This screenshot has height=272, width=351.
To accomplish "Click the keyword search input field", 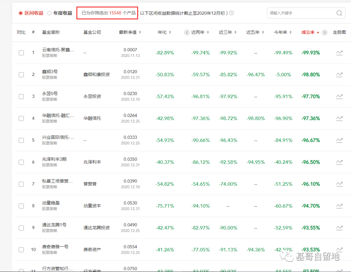I will click(x=301, y=13).
